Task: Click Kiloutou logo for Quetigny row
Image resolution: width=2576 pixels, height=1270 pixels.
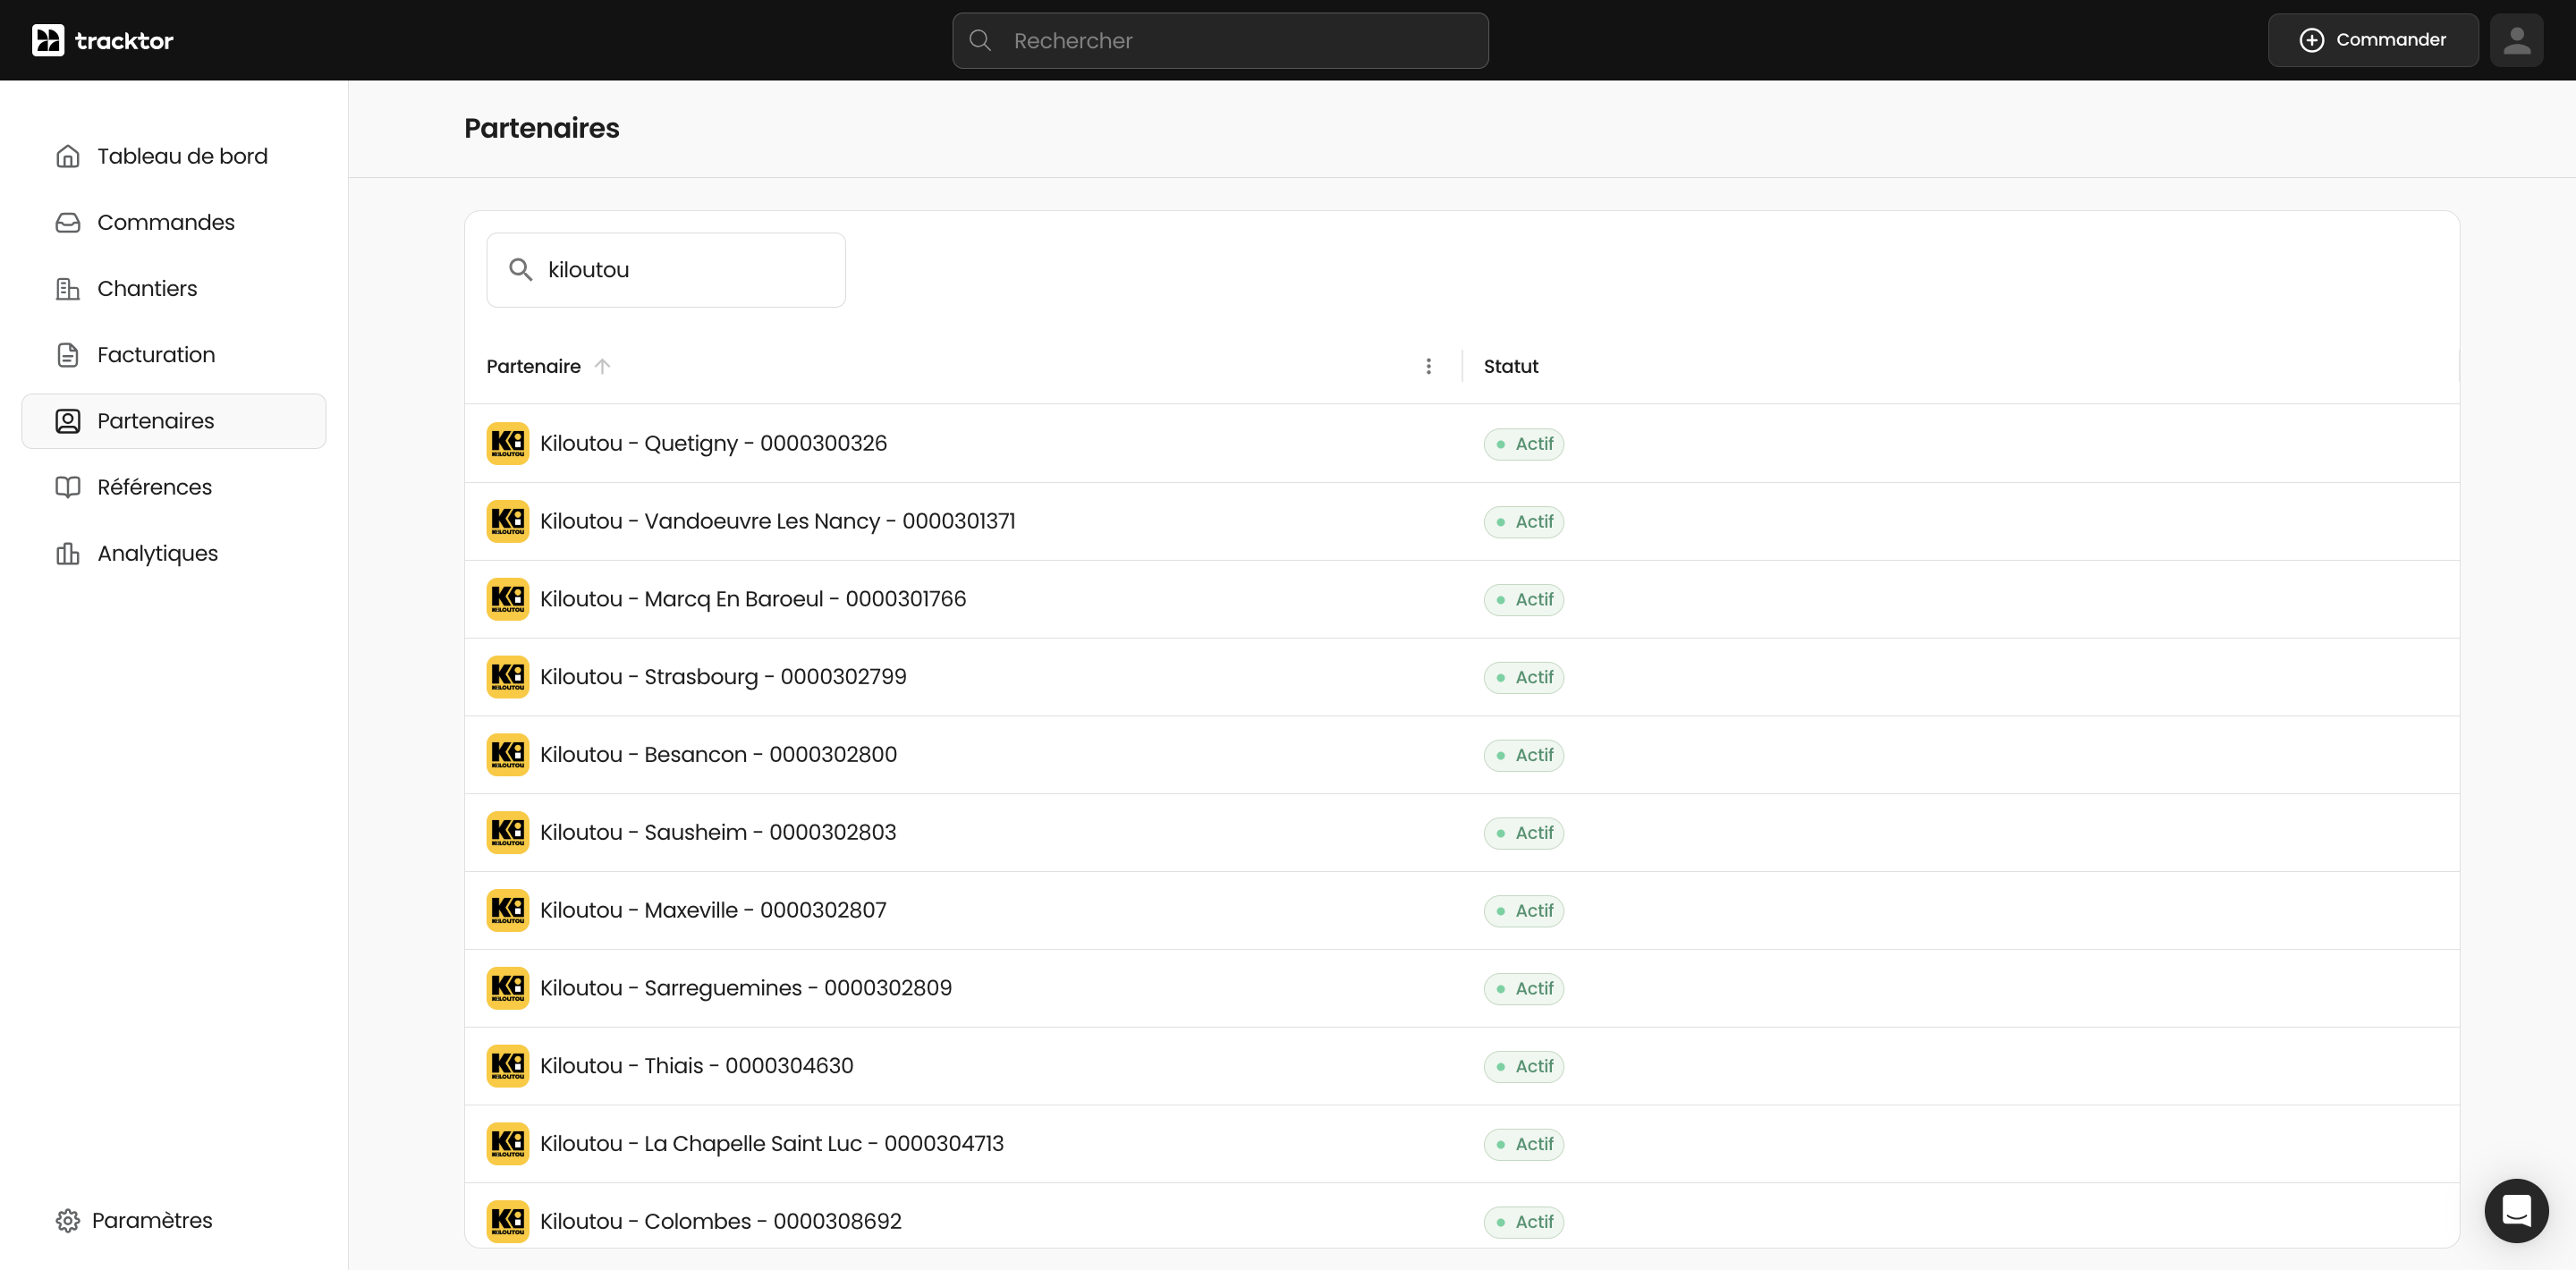Action: pos(508,443)
